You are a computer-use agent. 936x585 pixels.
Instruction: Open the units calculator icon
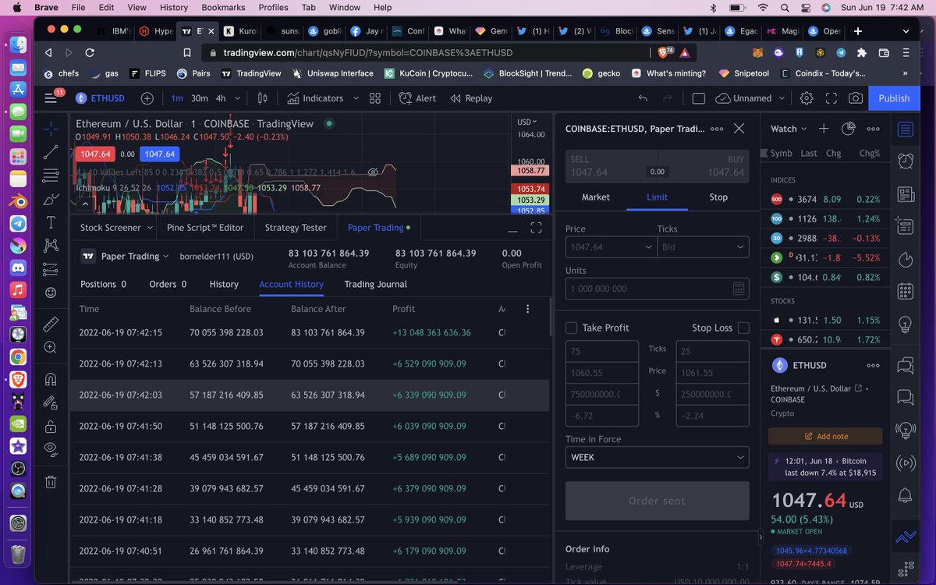pos(739,289)
